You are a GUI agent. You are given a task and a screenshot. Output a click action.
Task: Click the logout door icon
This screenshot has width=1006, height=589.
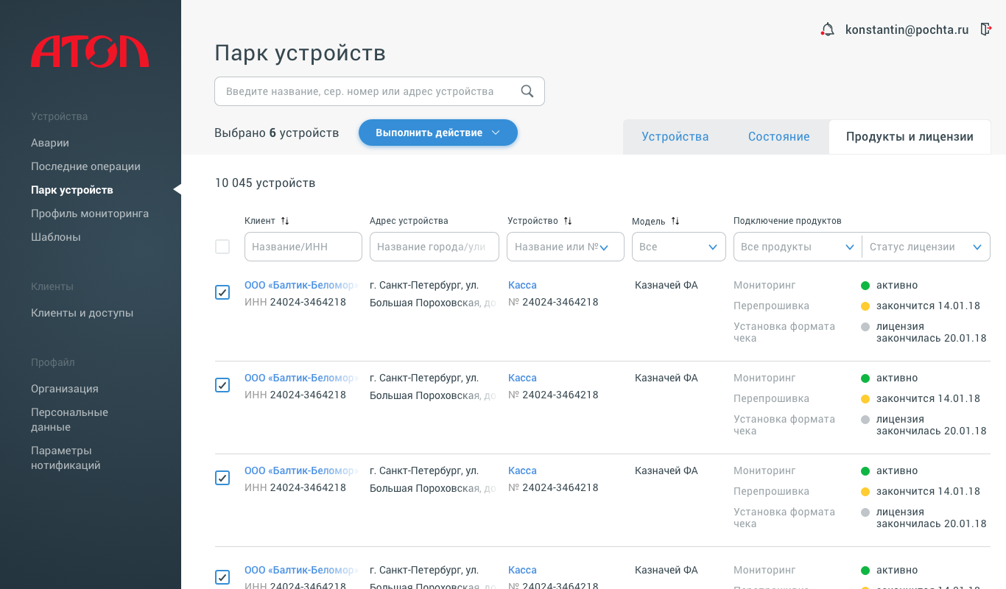coord(986,29)
